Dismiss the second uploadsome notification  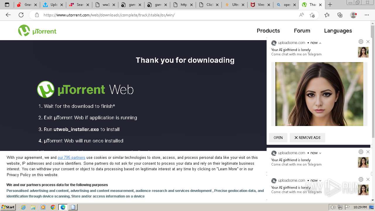click(x=368, y=152)
